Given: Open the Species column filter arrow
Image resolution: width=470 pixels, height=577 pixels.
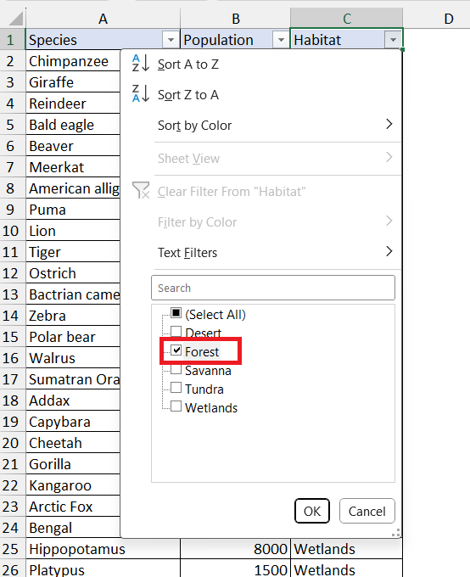Looking at the screenshot, I should click(x=171, y=39).
